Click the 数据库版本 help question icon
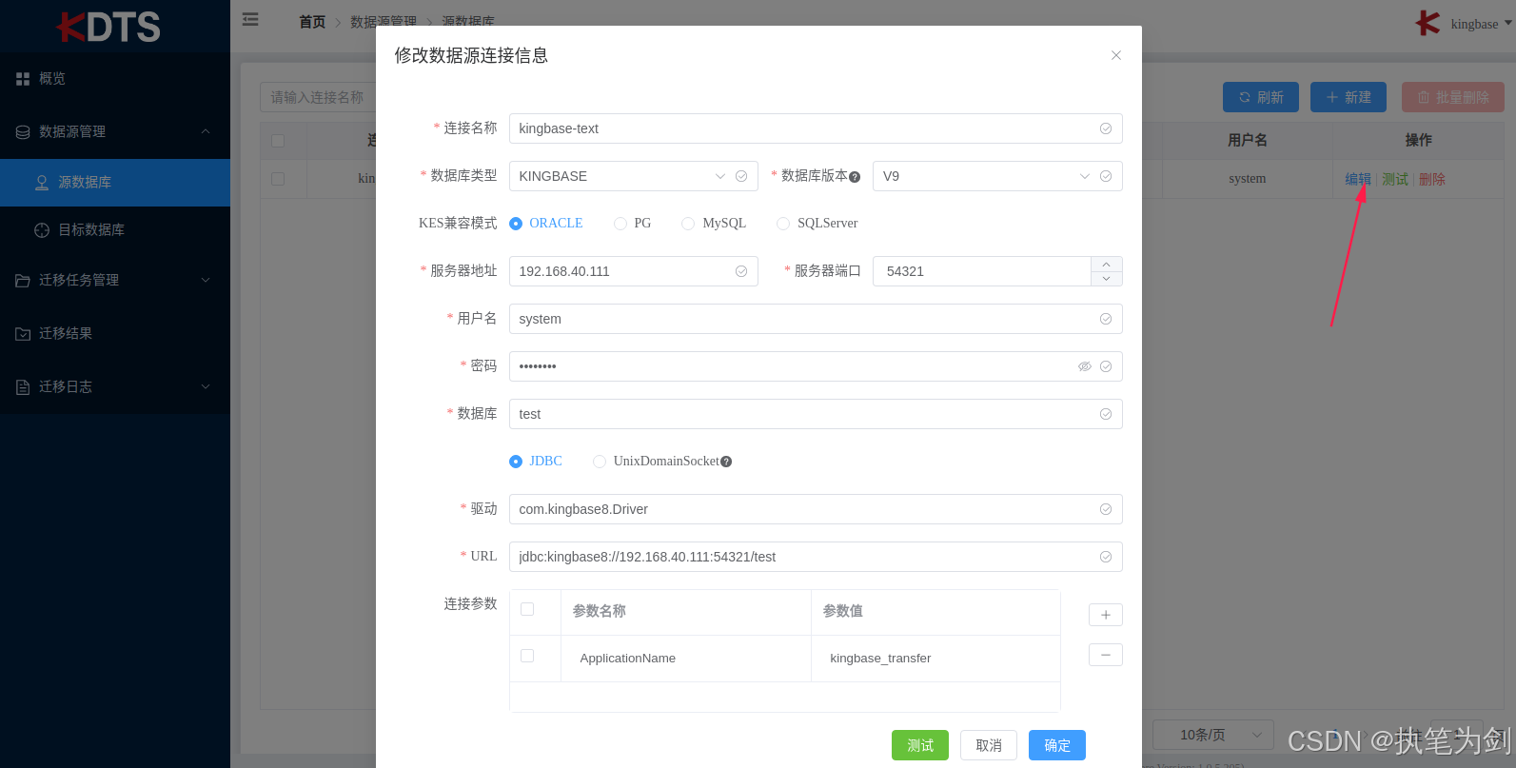 coord(855,177)
